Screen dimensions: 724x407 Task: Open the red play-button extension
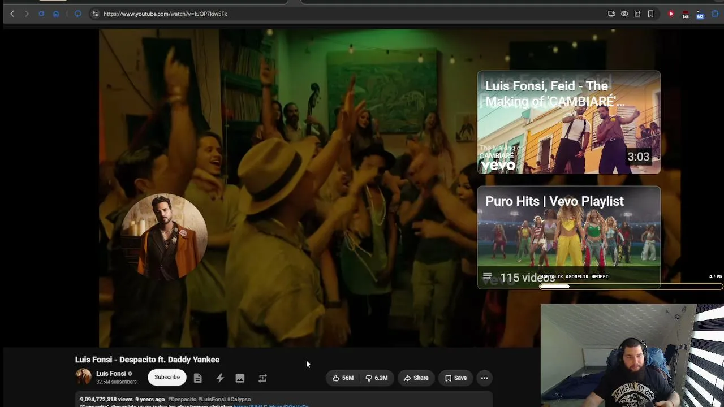[671, 14]
